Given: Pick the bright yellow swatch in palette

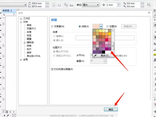Looking at the screenshot, I should [110, 34].
